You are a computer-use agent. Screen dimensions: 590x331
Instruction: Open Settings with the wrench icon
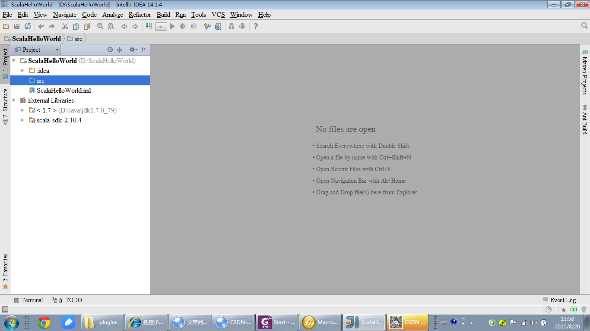pyautogui.click(x=207, y=26)
